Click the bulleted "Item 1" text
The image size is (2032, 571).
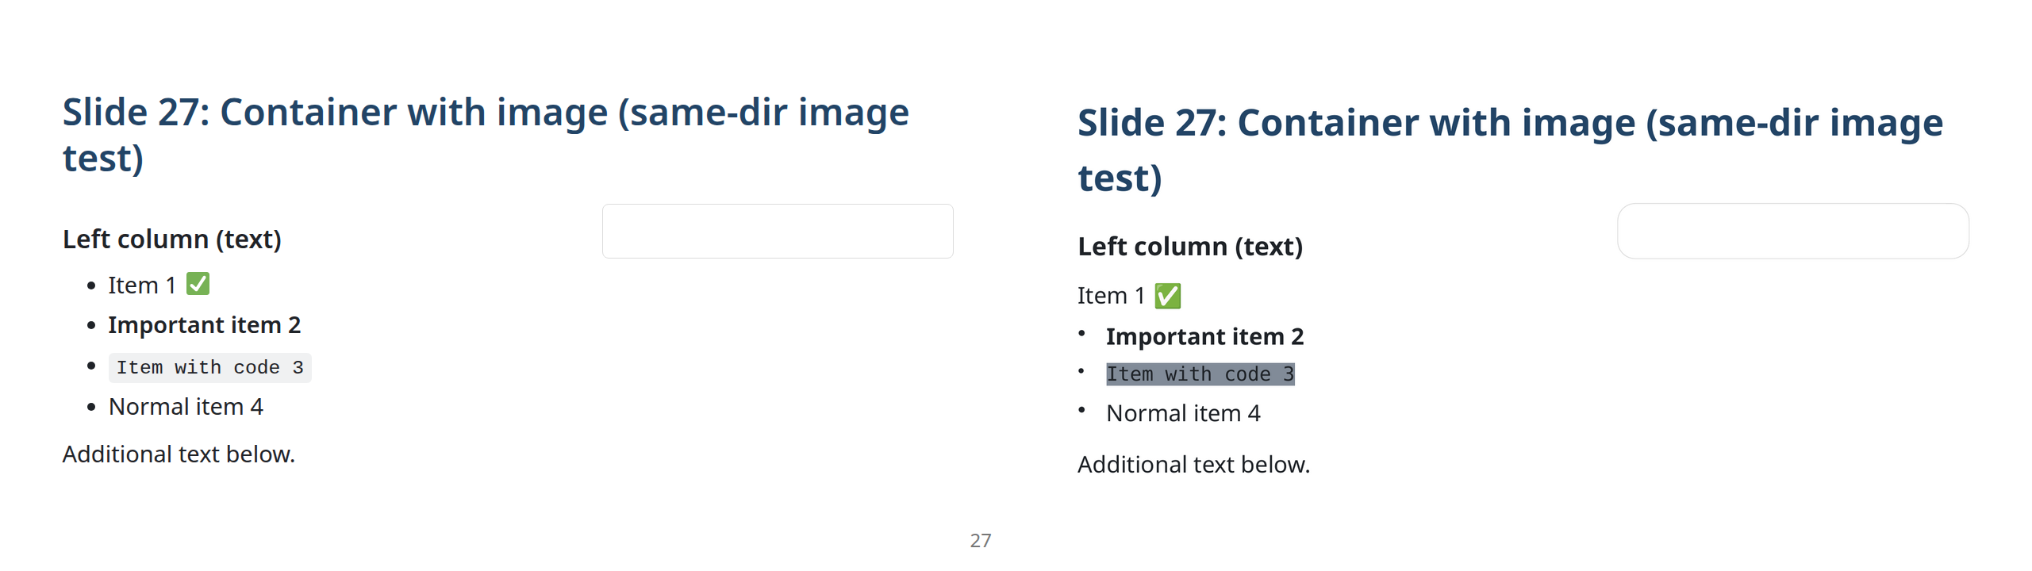142,285
